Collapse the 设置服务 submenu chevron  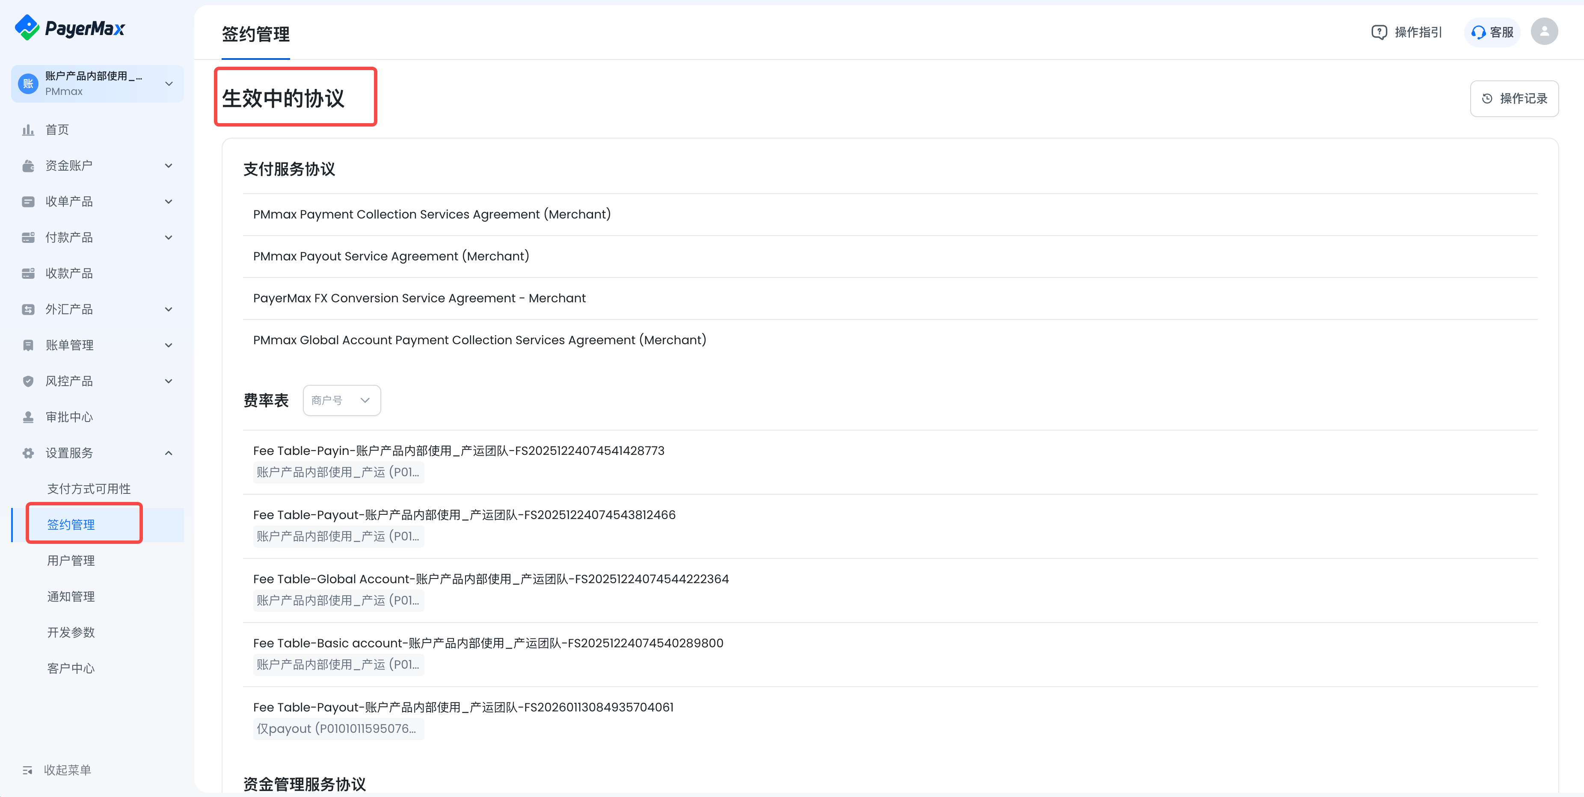[169, 453]
